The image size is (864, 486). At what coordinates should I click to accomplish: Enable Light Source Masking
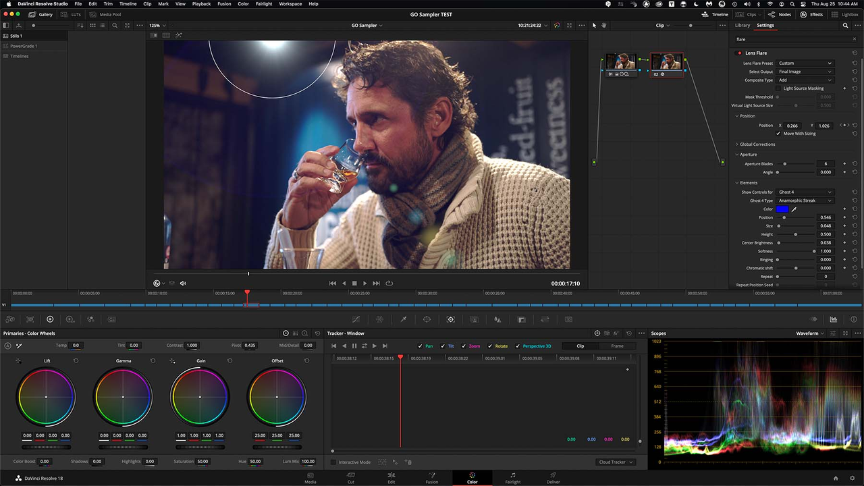(x=778, y=88)
